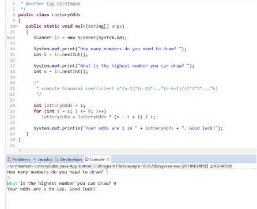This screenshot has height=209, width=257.
Task: Click the 'public static void main(String[] args)' line
Action: [x=75, y=26]
